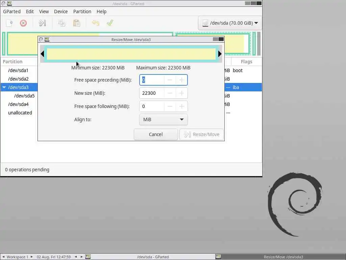Click the GParted icon in taskbar

tap(88, 257)
